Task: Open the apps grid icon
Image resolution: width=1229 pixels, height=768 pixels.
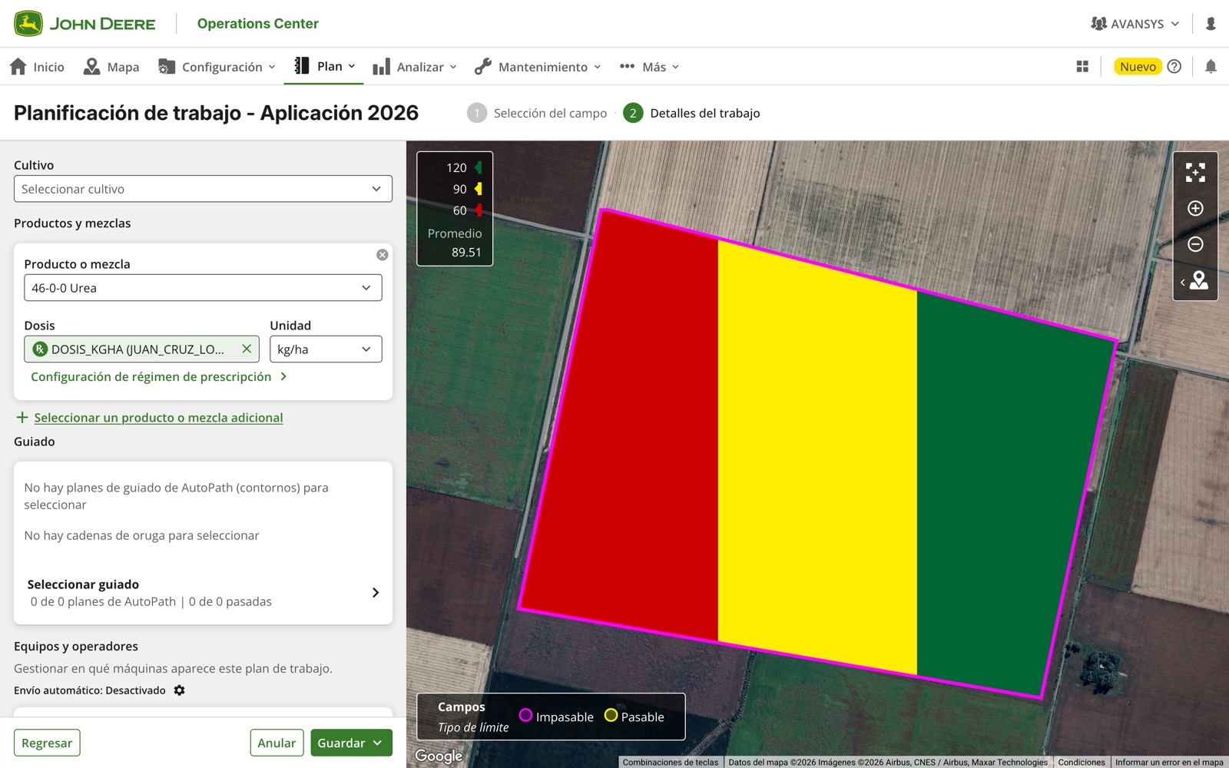Action: coord(1082,67)
